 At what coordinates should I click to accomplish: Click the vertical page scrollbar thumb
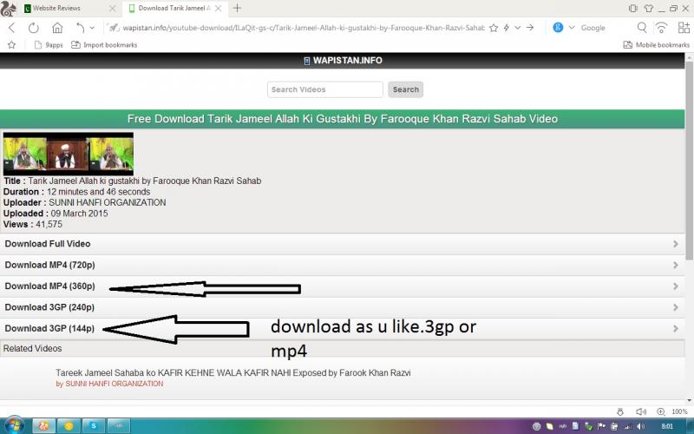[689, 161]
